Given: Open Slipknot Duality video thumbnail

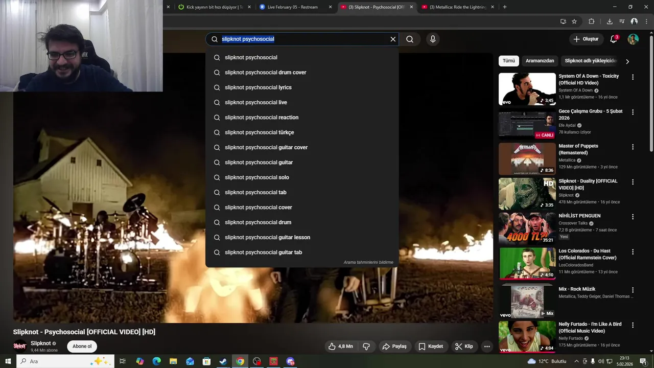Looking at the screenshot, I should [x=527, y=194].
